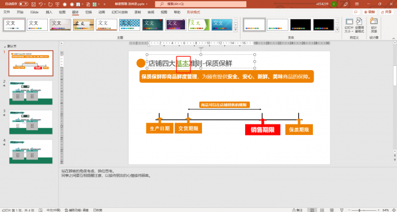Switch to Slide Sorter view icon
Screen dimensions: 397x212
coord(322,210)
